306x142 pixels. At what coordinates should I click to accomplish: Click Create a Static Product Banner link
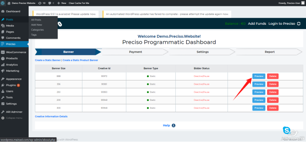[80, 60]
